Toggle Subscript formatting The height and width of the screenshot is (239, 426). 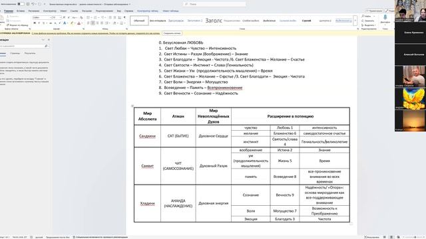coord(55,23)
